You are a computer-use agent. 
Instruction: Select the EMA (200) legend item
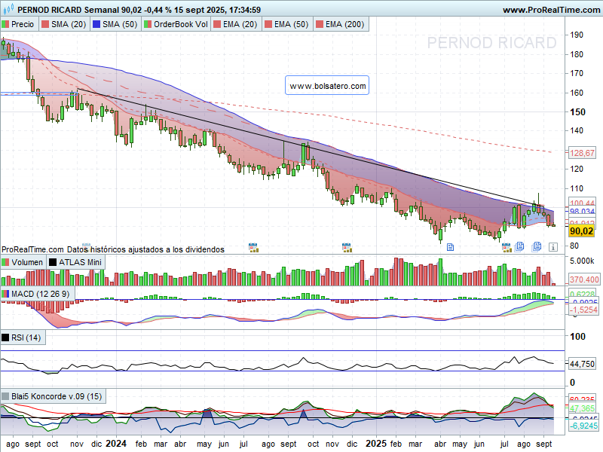[341, 24]
